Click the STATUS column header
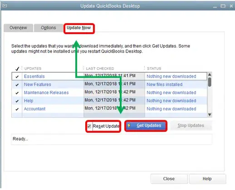235x190 pixels. point(154,69)
